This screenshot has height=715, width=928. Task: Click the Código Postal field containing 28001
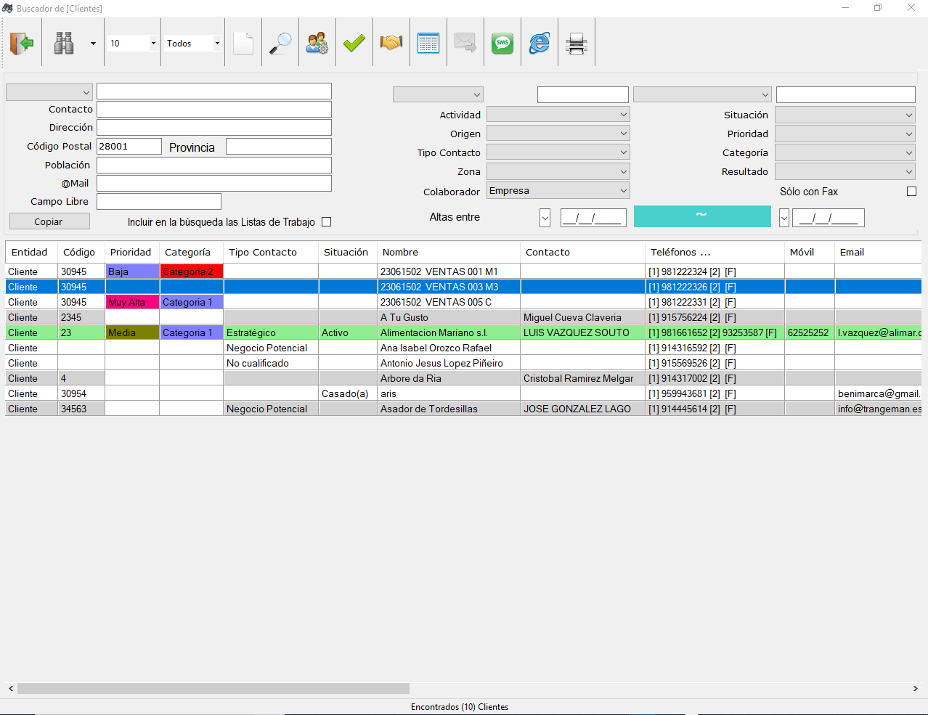tap(129, 147)
